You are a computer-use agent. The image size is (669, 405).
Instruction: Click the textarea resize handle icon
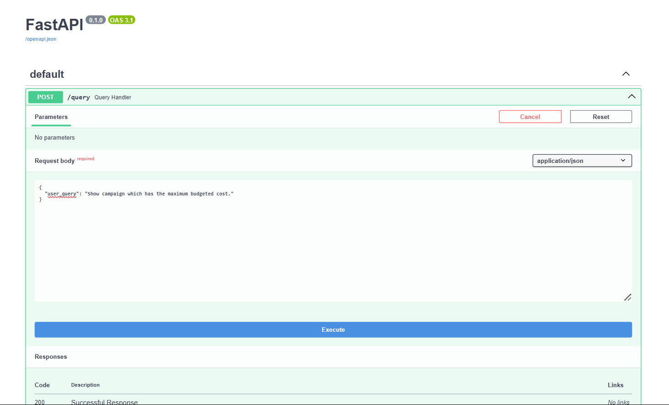[628, 297]
